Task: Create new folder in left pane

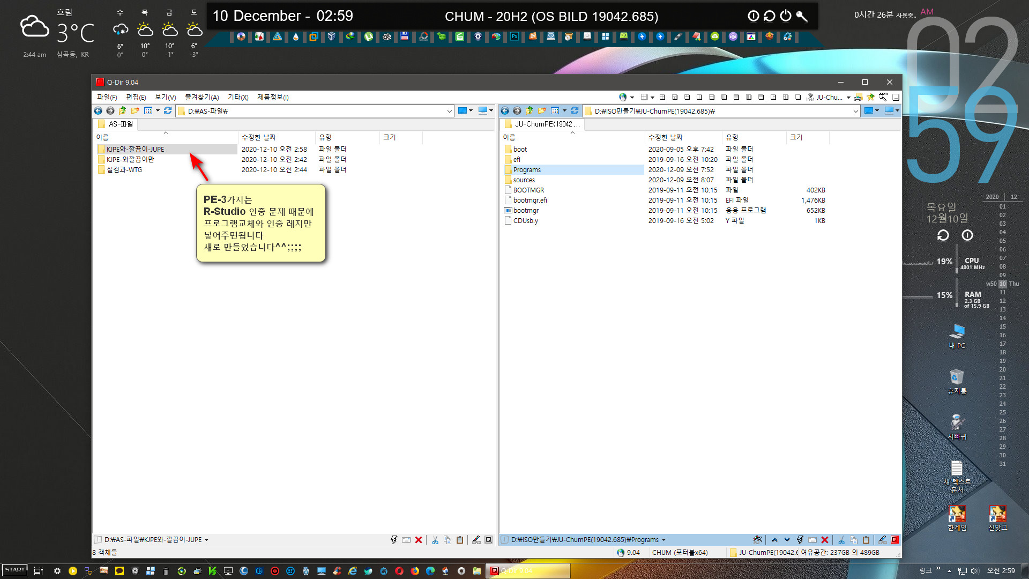Action: pyautogui.click(x=135, y=111)
